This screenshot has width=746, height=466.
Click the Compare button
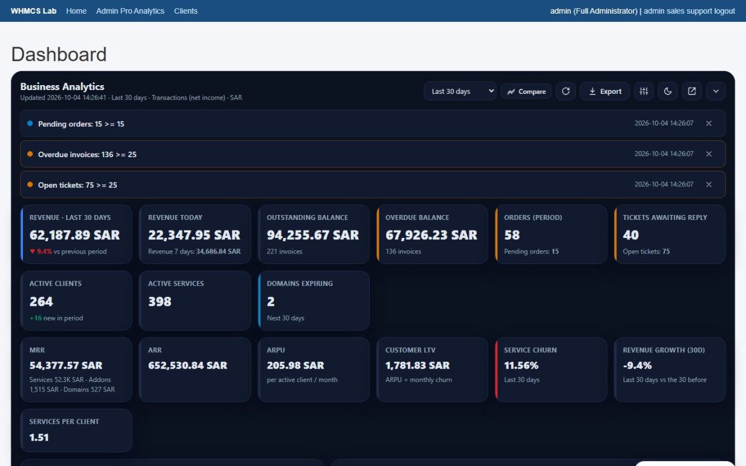point(526,91)
